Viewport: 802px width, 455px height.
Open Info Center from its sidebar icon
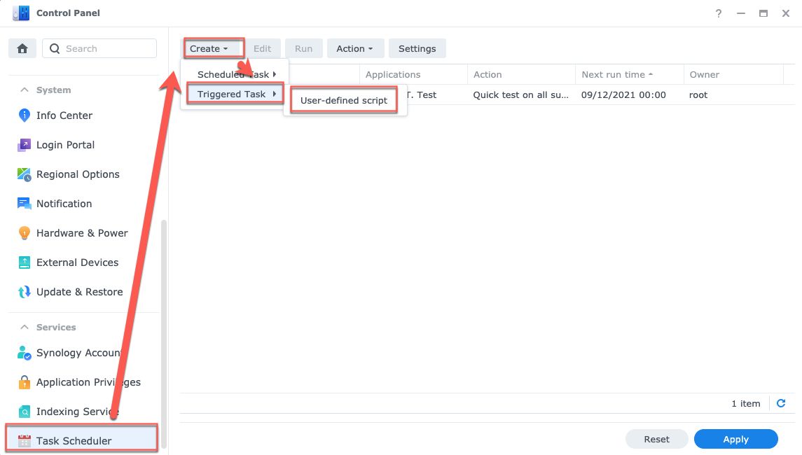coord(25,115)
